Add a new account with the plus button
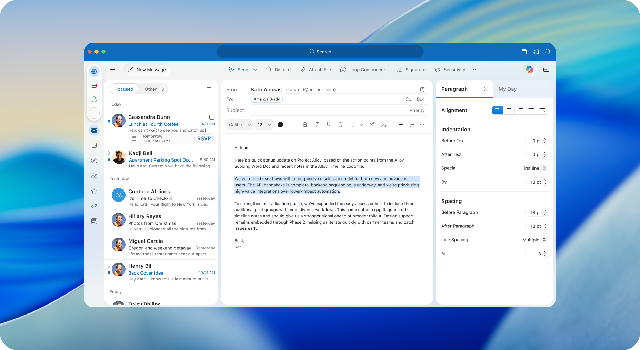Image resolution: width=640 pixels, height=350 pixels. coord(94,113)
